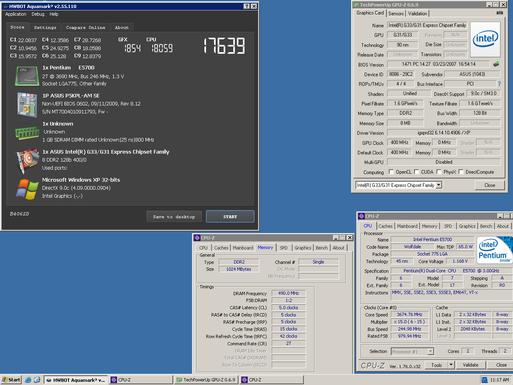This screenshot has width=513, height=385.
Task: Open the Application menu in Aquamark
Action: [x=16, y=14]
